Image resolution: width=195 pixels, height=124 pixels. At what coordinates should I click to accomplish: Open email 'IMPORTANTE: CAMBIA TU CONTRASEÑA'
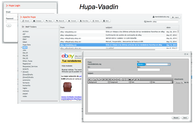click(x=121, y=38)
